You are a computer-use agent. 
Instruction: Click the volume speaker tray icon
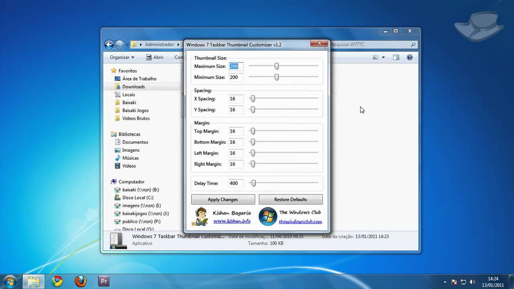tap(472, 282)
